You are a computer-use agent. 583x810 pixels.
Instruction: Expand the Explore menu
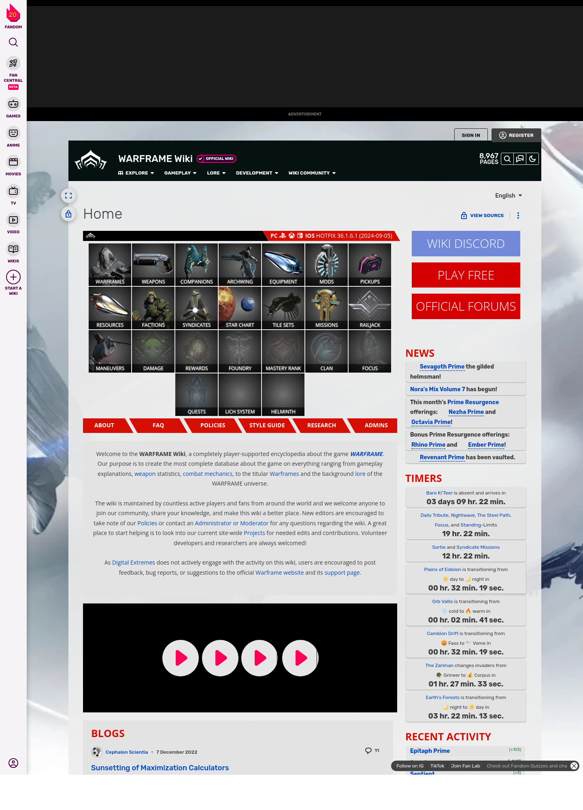pyautogui.click(x=136, y=173)
